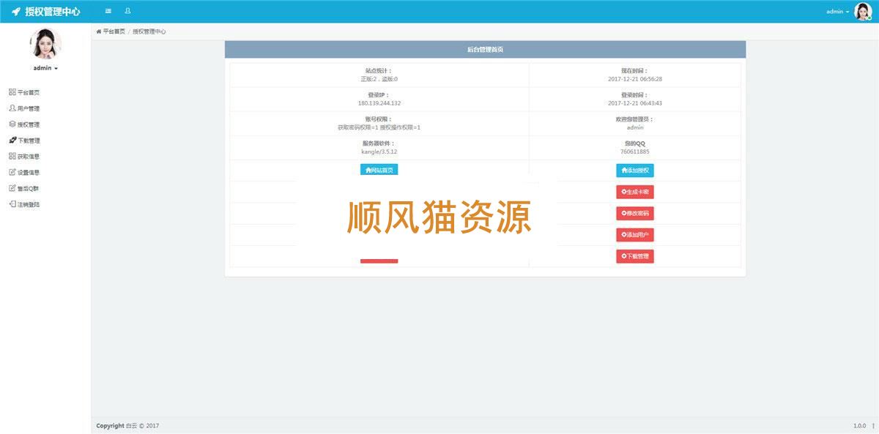Click 平台首页 breadcrumb link
This screenshot has width=879, height=434.
[x=111, y=31]
